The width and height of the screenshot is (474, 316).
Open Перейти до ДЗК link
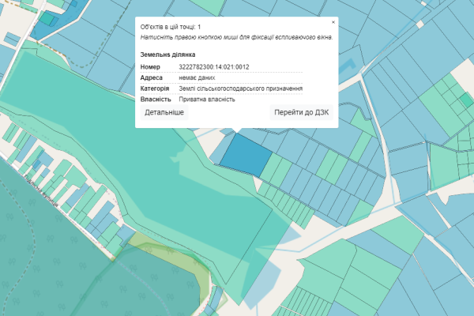(x=301, y=113)
